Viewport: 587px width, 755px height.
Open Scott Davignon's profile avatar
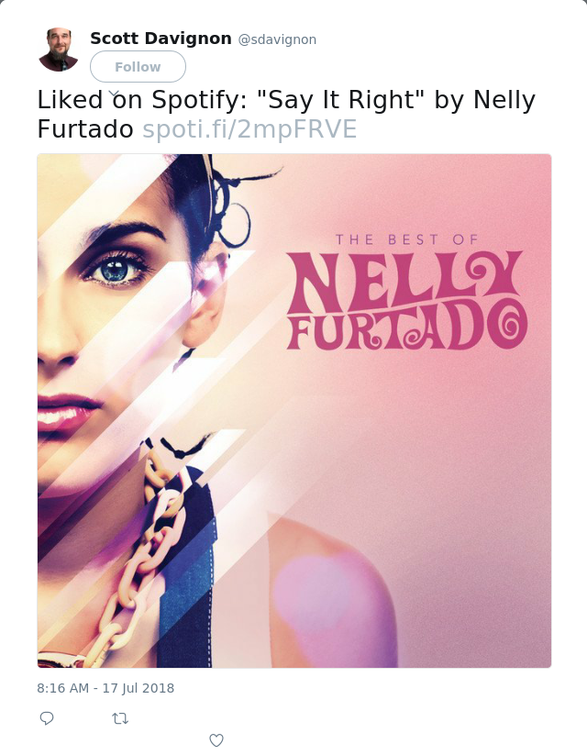pos(59,50)
